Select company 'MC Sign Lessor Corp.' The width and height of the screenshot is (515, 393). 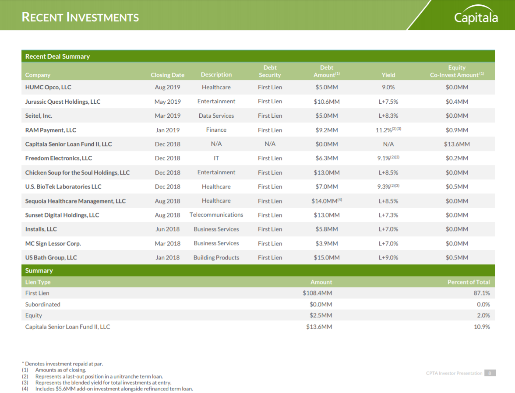53,244
